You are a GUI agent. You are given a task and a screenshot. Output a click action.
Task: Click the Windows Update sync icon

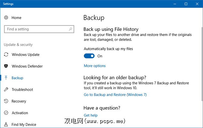[x=6, y=55]
